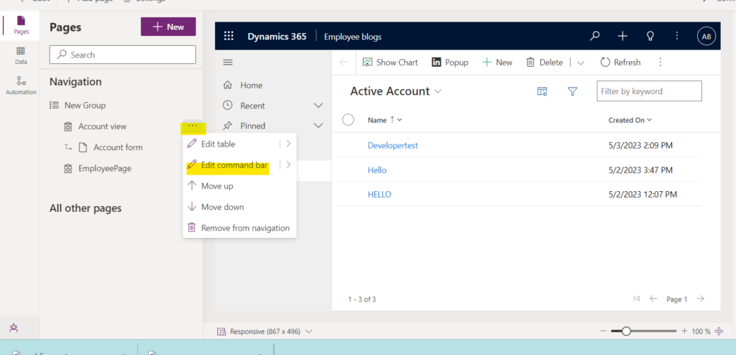
Task: Click the zoom in plus button
Action: (684, 331)
